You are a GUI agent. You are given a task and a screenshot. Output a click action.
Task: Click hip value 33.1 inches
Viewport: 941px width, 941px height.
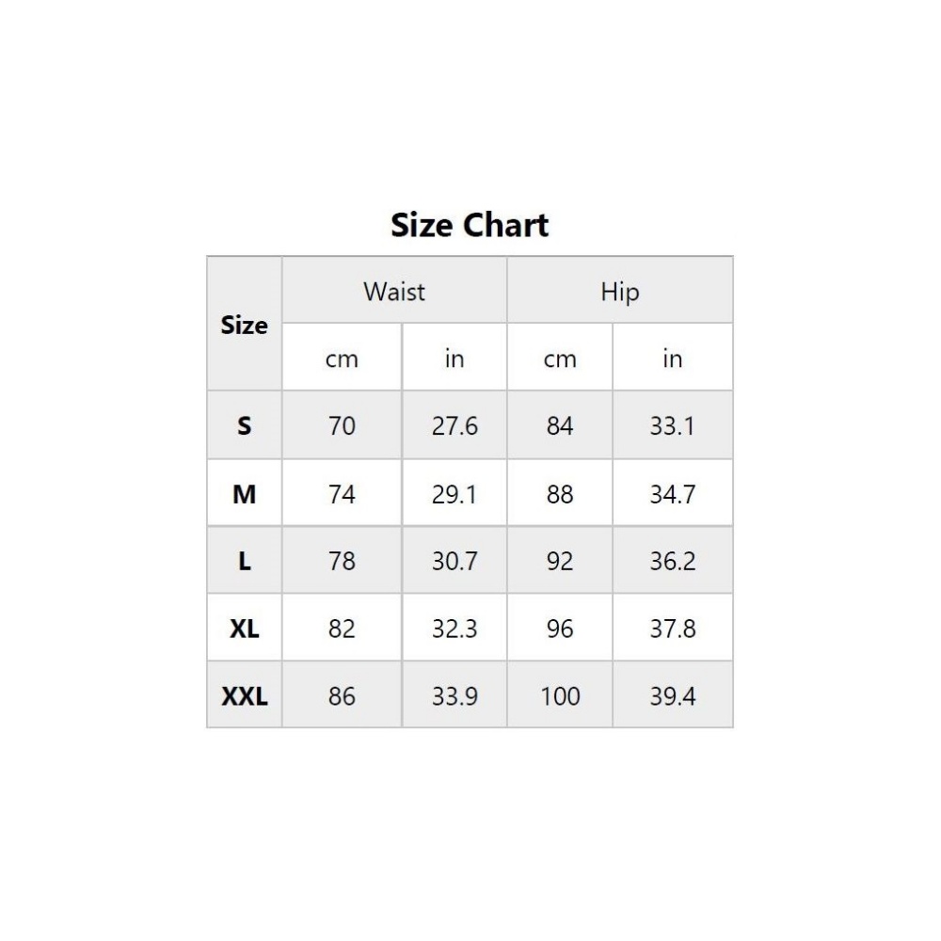[672, 426]
